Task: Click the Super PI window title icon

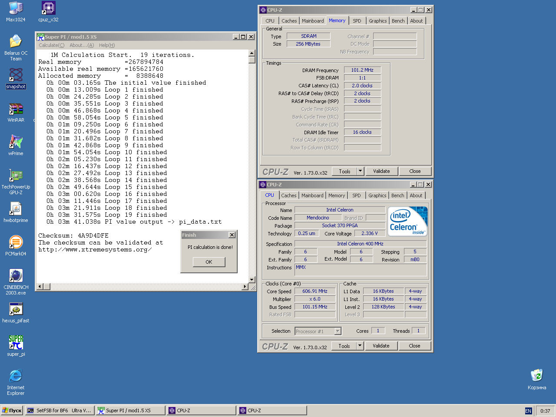Action: pos(40,37)
